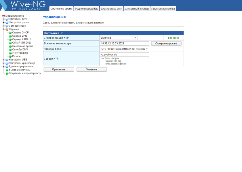Click the green icon beside Сервер RADIUS

click(x=10, y=40)
